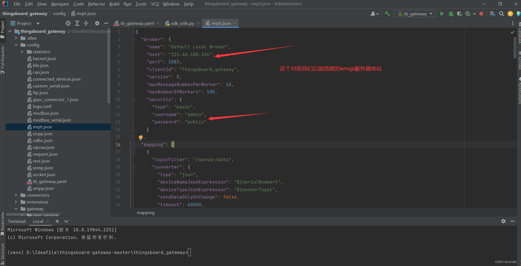Open the VCS menu
This screenshot has width=521, height=266.
[x=155, y=4]
